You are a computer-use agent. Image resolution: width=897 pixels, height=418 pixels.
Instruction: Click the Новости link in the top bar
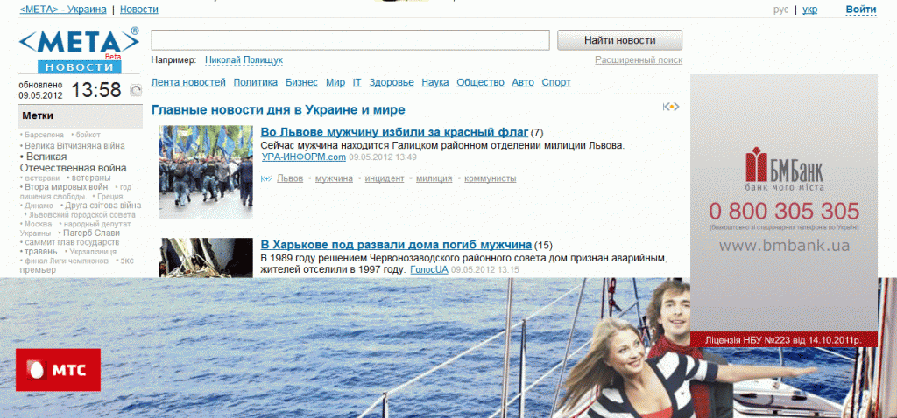[139, 9]
